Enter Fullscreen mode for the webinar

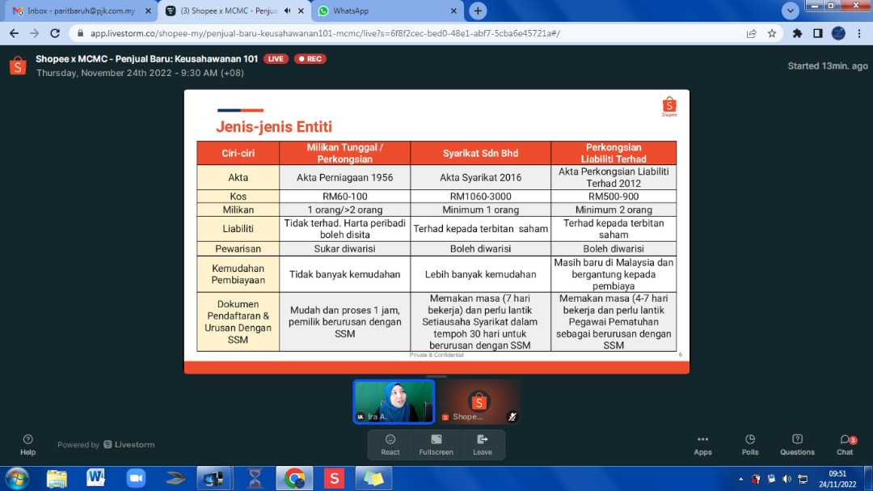pos(436,444)
